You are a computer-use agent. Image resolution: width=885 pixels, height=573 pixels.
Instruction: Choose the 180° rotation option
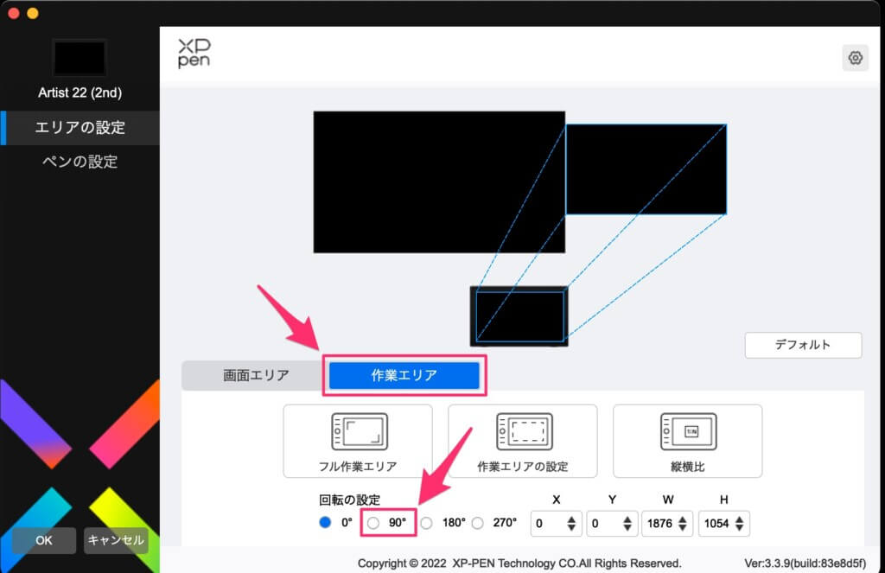tap(426, 523)
